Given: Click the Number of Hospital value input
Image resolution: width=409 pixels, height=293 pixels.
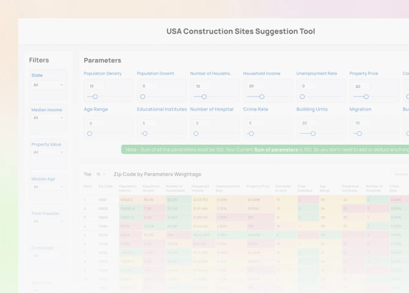Looking at the screenshot, I should 202,123.
